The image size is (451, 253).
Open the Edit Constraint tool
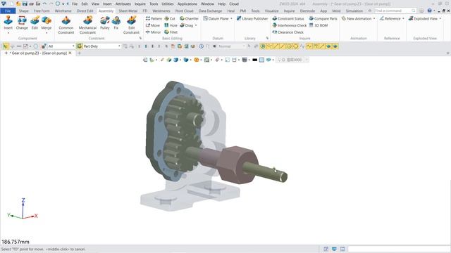(131, 25)
